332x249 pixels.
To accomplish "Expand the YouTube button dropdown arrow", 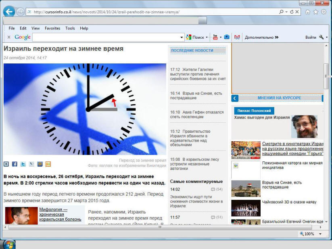I will (x=221, y=38).
